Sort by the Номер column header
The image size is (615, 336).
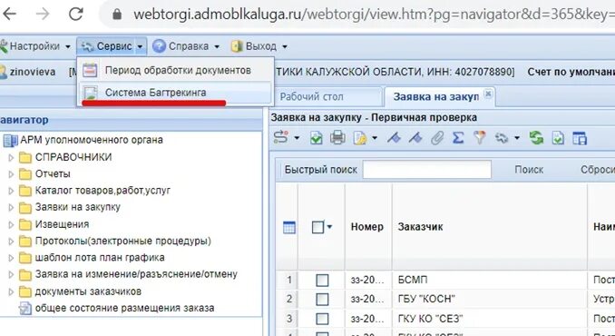367,226
